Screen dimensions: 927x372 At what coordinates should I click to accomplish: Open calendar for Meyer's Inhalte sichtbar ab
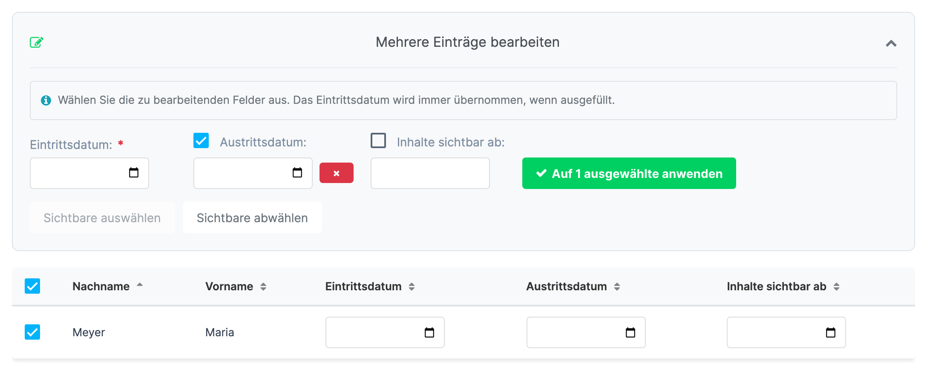pyautogui.click(x=831, y=332)
